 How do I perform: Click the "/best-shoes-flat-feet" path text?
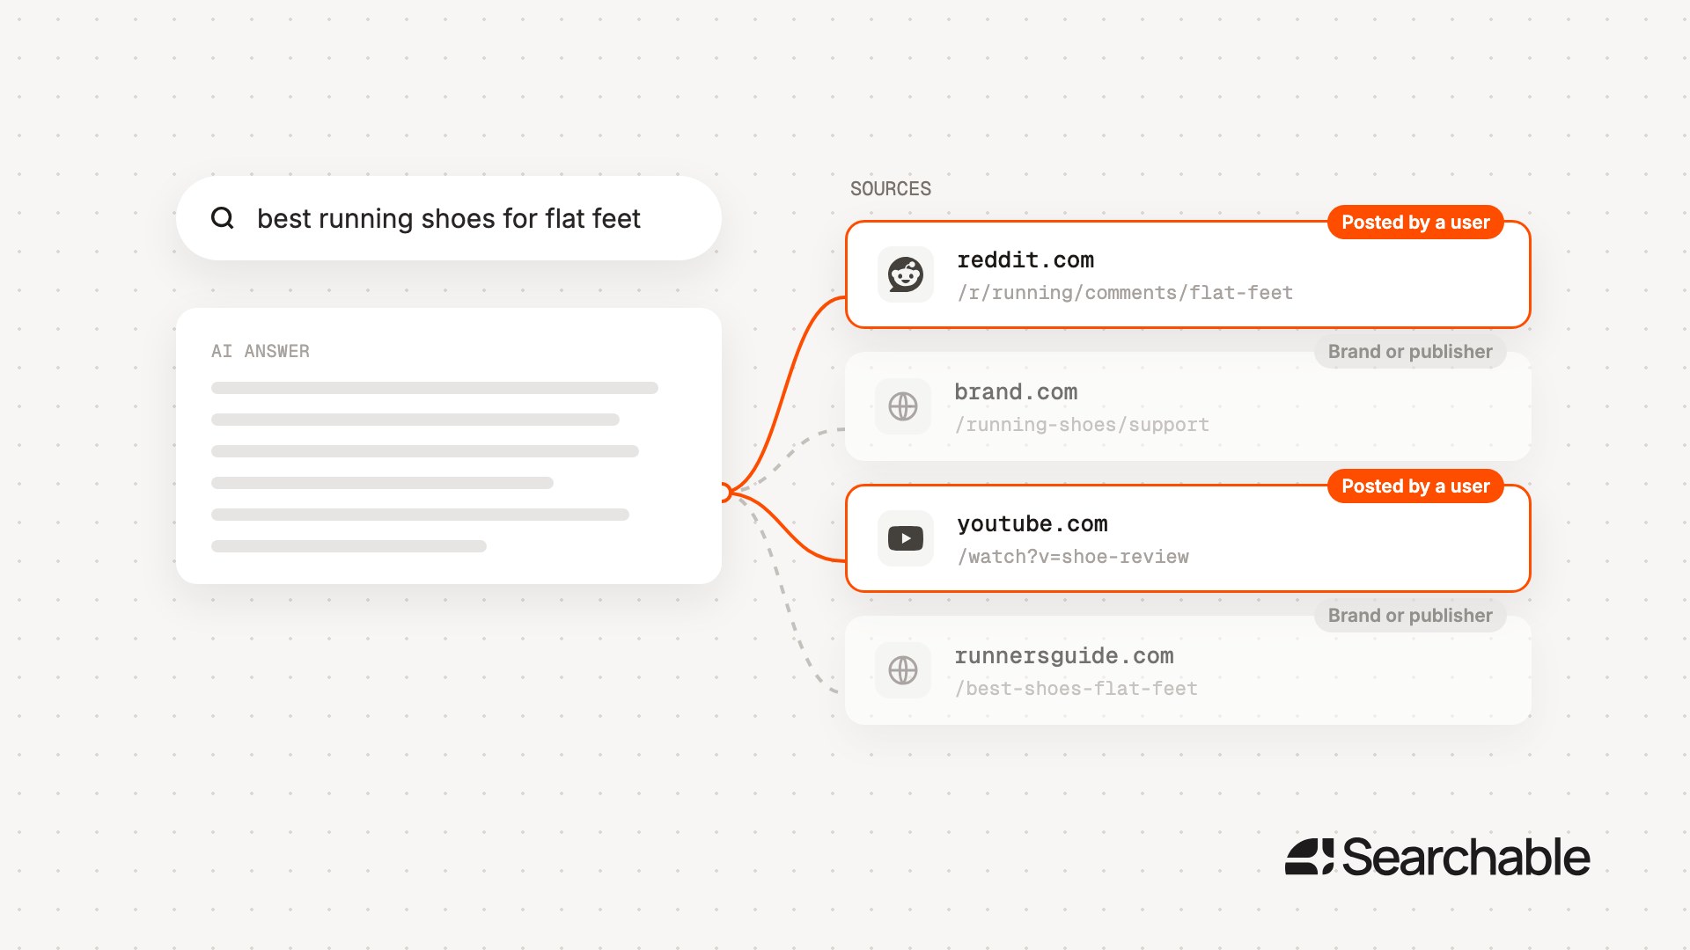[x=1076, y=689]
